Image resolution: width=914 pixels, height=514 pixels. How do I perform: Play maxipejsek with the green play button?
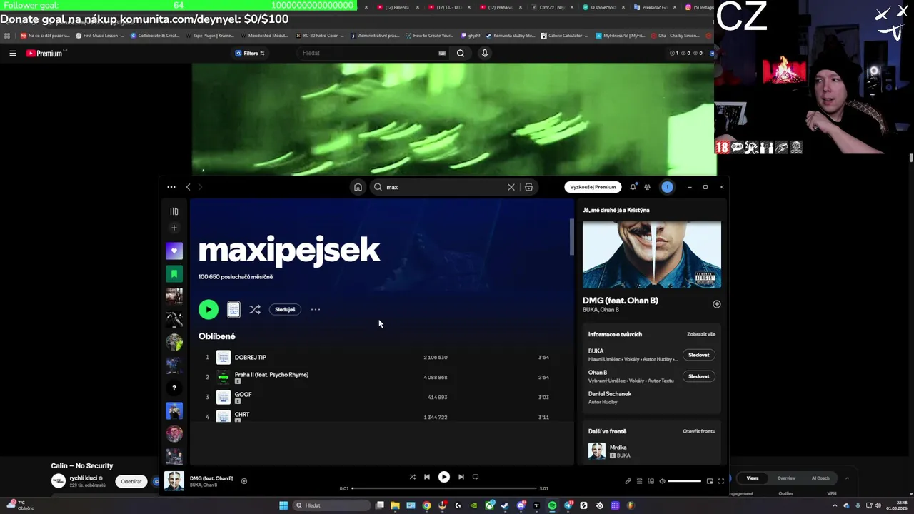209,309
